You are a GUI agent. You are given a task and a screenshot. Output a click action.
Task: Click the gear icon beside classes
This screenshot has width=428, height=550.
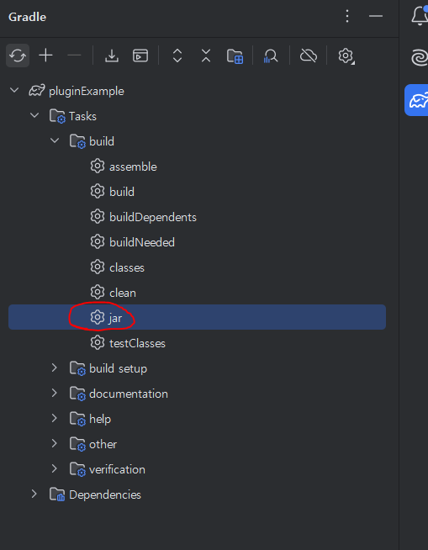coord(98,267)
